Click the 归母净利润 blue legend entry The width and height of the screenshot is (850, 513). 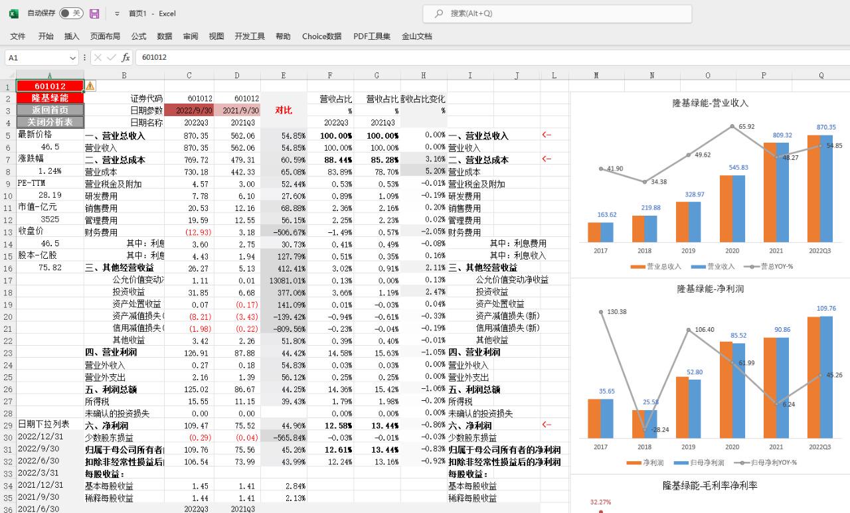[699, 463]
